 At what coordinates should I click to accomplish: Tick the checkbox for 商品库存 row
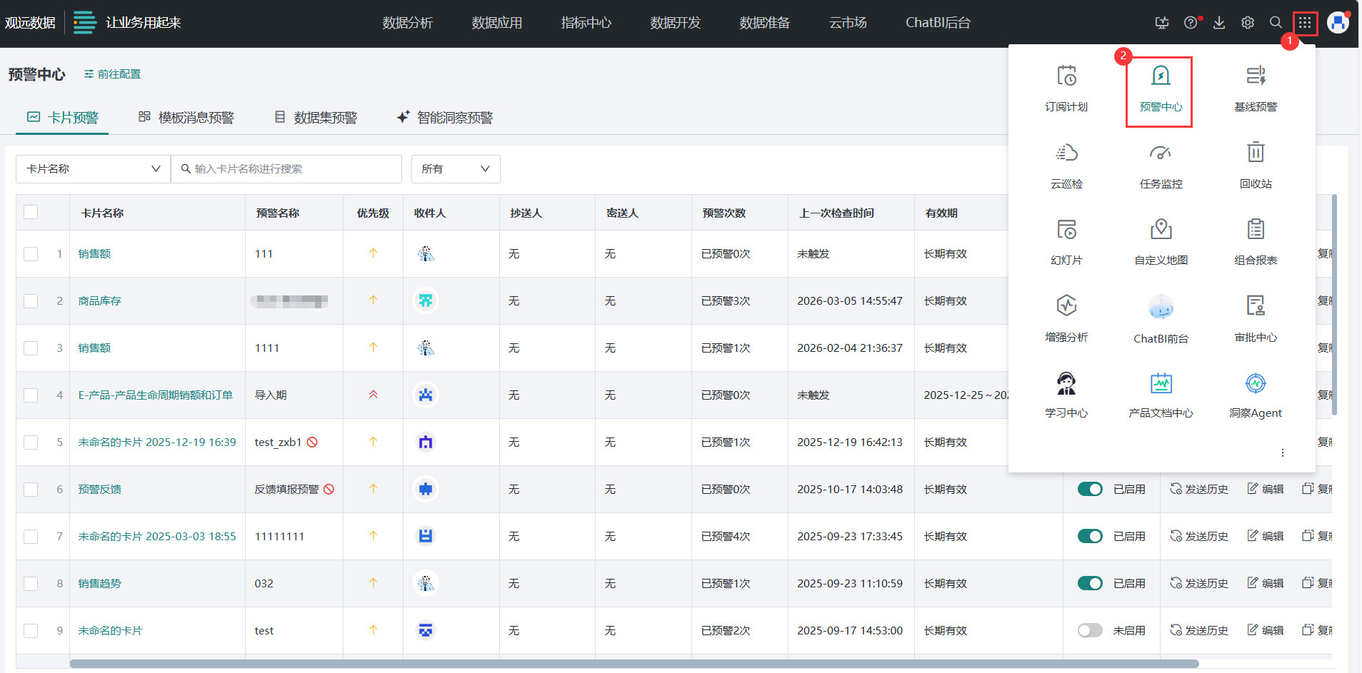(31, 301)
